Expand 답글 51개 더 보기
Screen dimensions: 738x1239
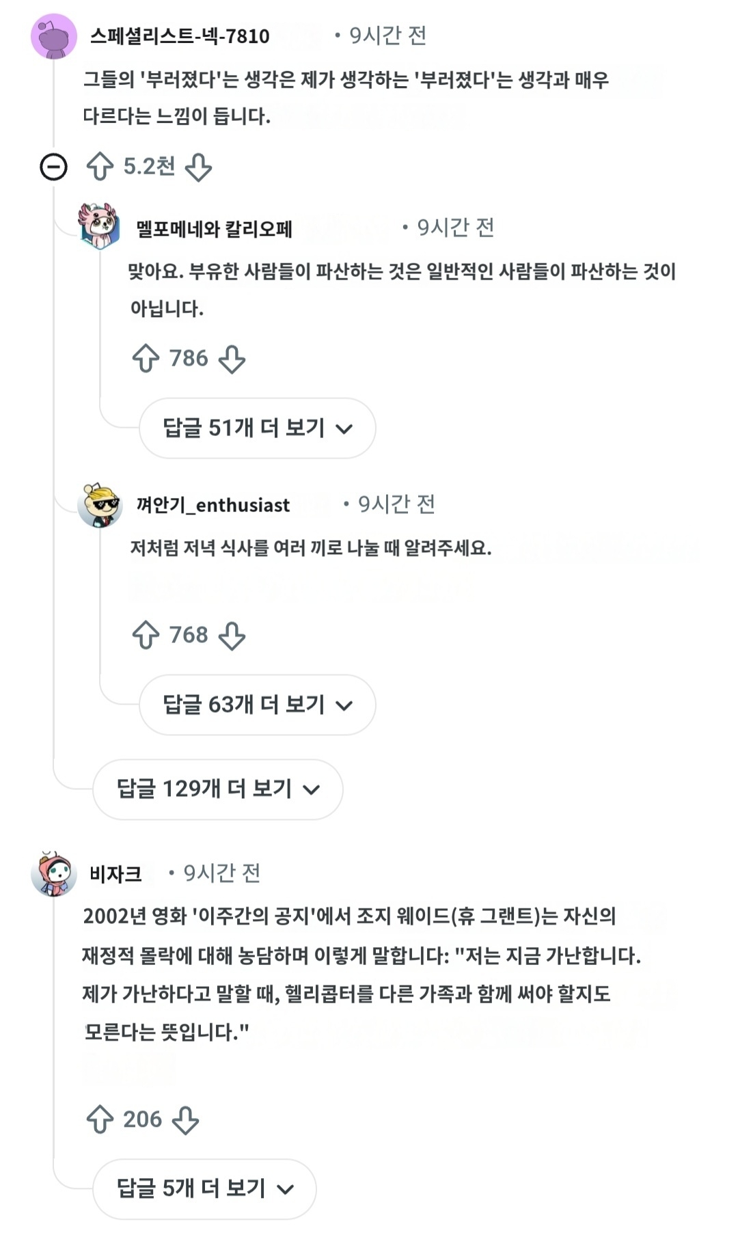[257, 428]
